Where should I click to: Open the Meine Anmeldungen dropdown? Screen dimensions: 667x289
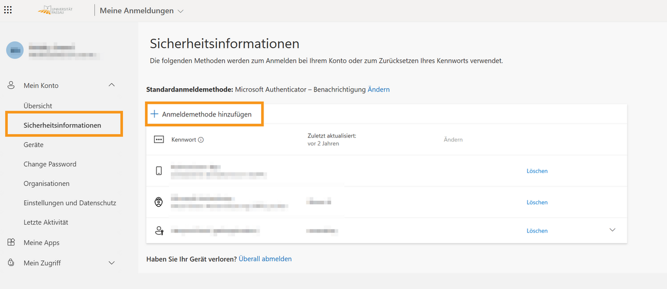click(141, 11)
